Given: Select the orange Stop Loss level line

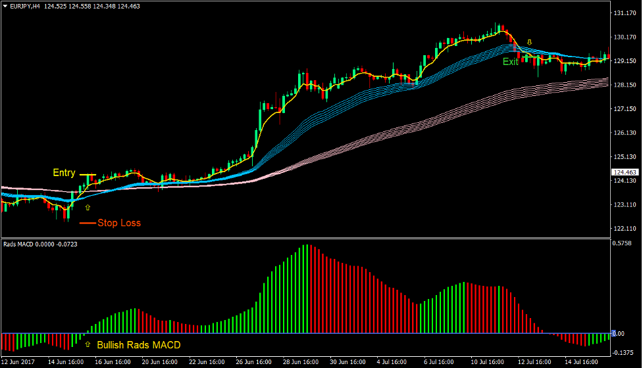Looking at the screenshot, I should pyautogui.click(x=88, y=223).
